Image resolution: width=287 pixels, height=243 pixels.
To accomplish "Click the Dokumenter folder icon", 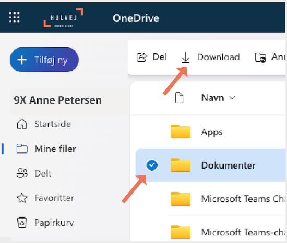I will [x=181, y=165].
